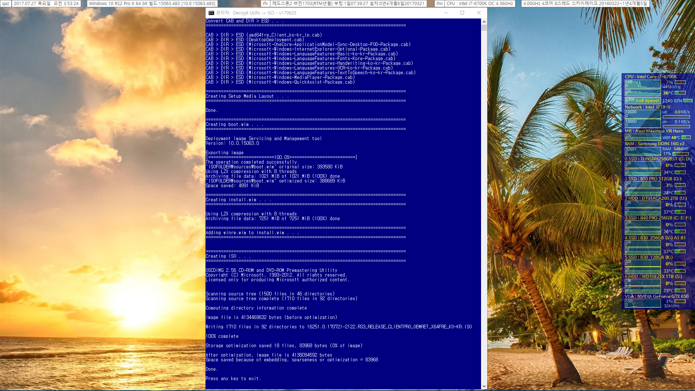The height and width of the screenshot is (391, 695).
Task: Click 6 HDD WD10EZEX 1TB header
Action: click(653, 276)
